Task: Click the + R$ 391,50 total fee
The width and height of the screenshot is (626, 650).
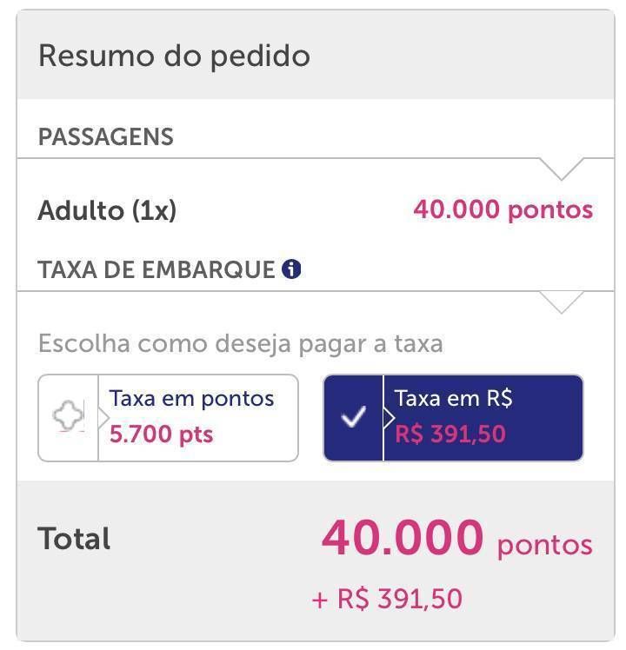Action: (x=387, y=599)
